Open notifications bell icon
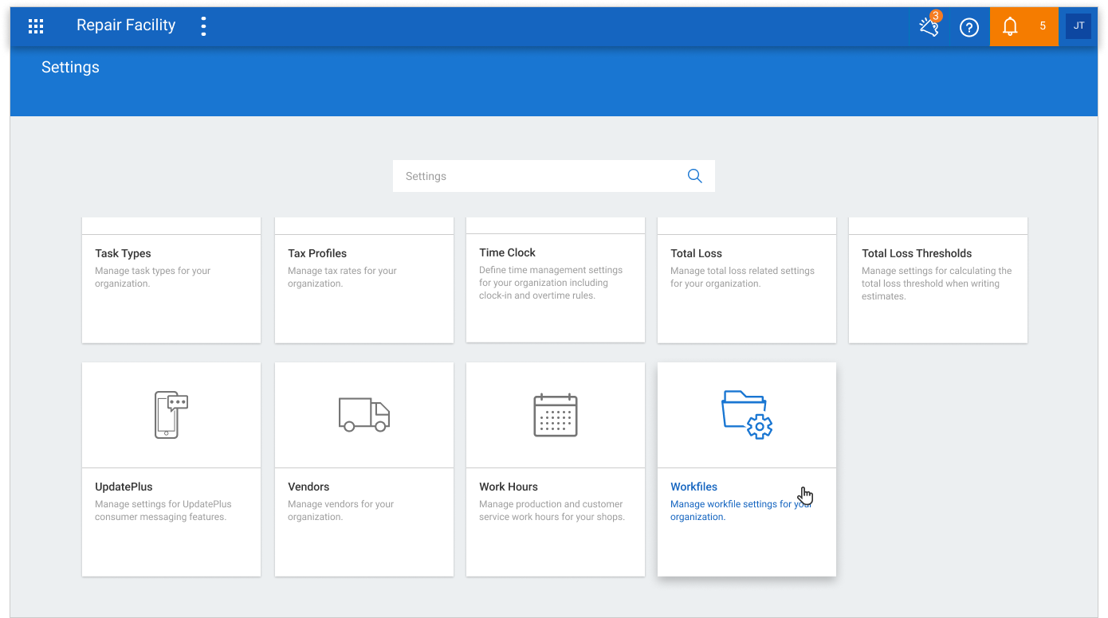Screen dimensions: 1108x618 point(1010,26)
